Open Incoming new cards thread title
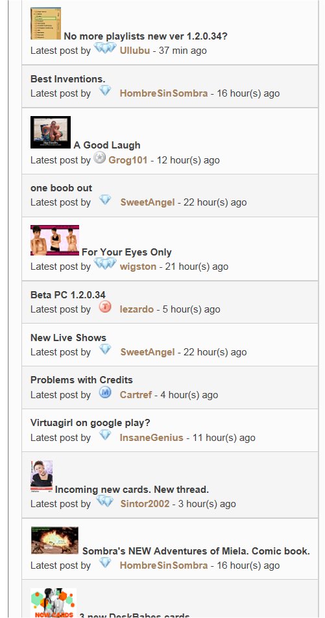Image resolution: width=325 pixels, height=618 pixels. point(132,490)
